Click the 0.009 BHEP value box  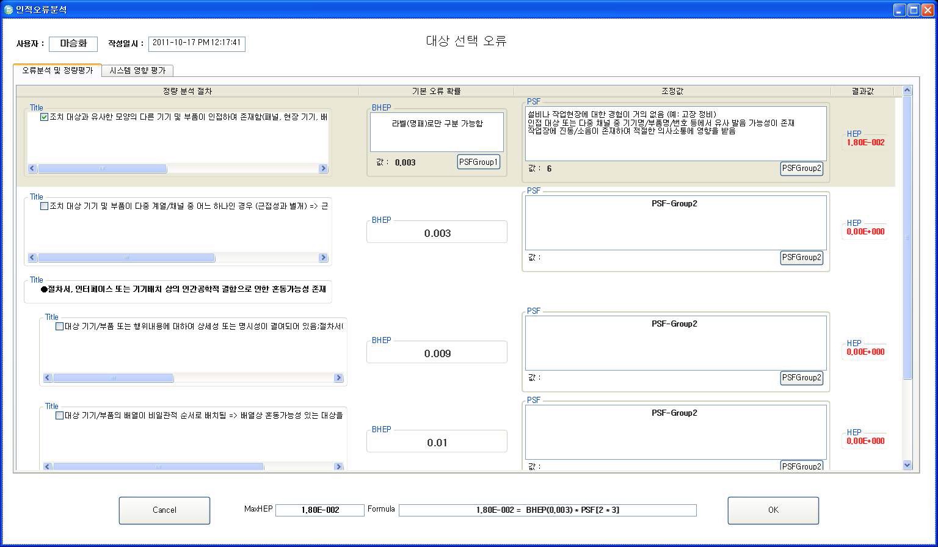437,353
